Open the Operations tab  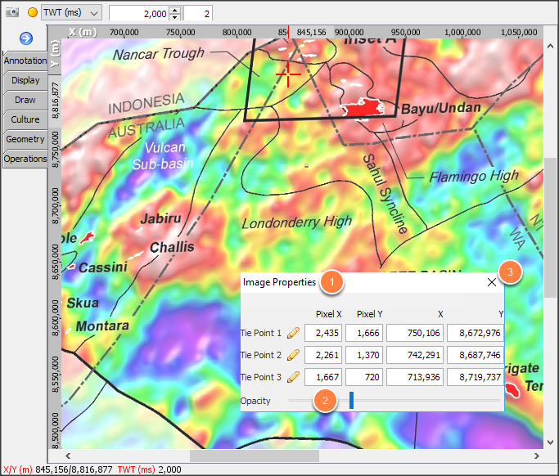point(25,159)
